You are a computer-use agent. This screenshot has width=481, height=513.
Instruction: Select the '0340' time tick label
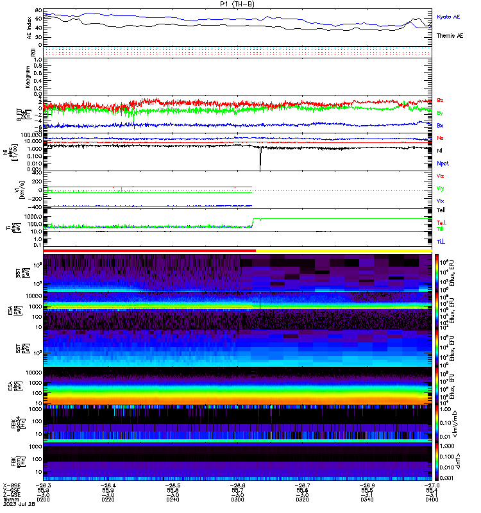(367, 500)
